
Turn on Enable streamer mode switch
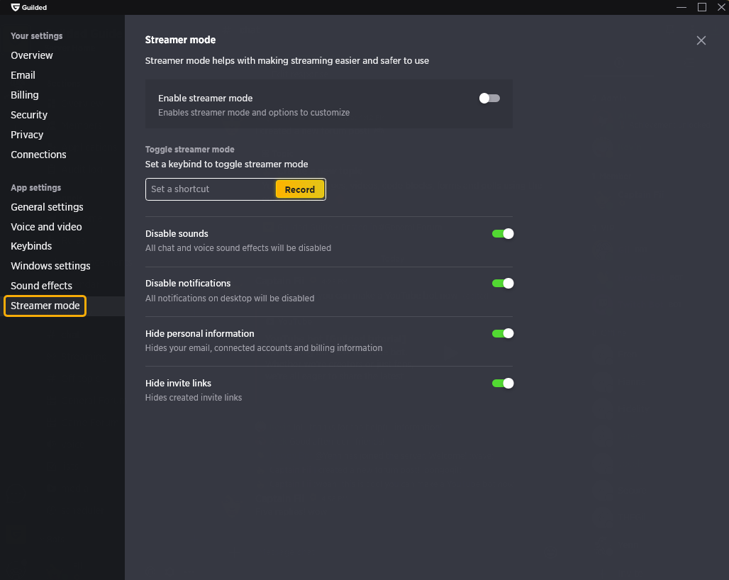489,98
